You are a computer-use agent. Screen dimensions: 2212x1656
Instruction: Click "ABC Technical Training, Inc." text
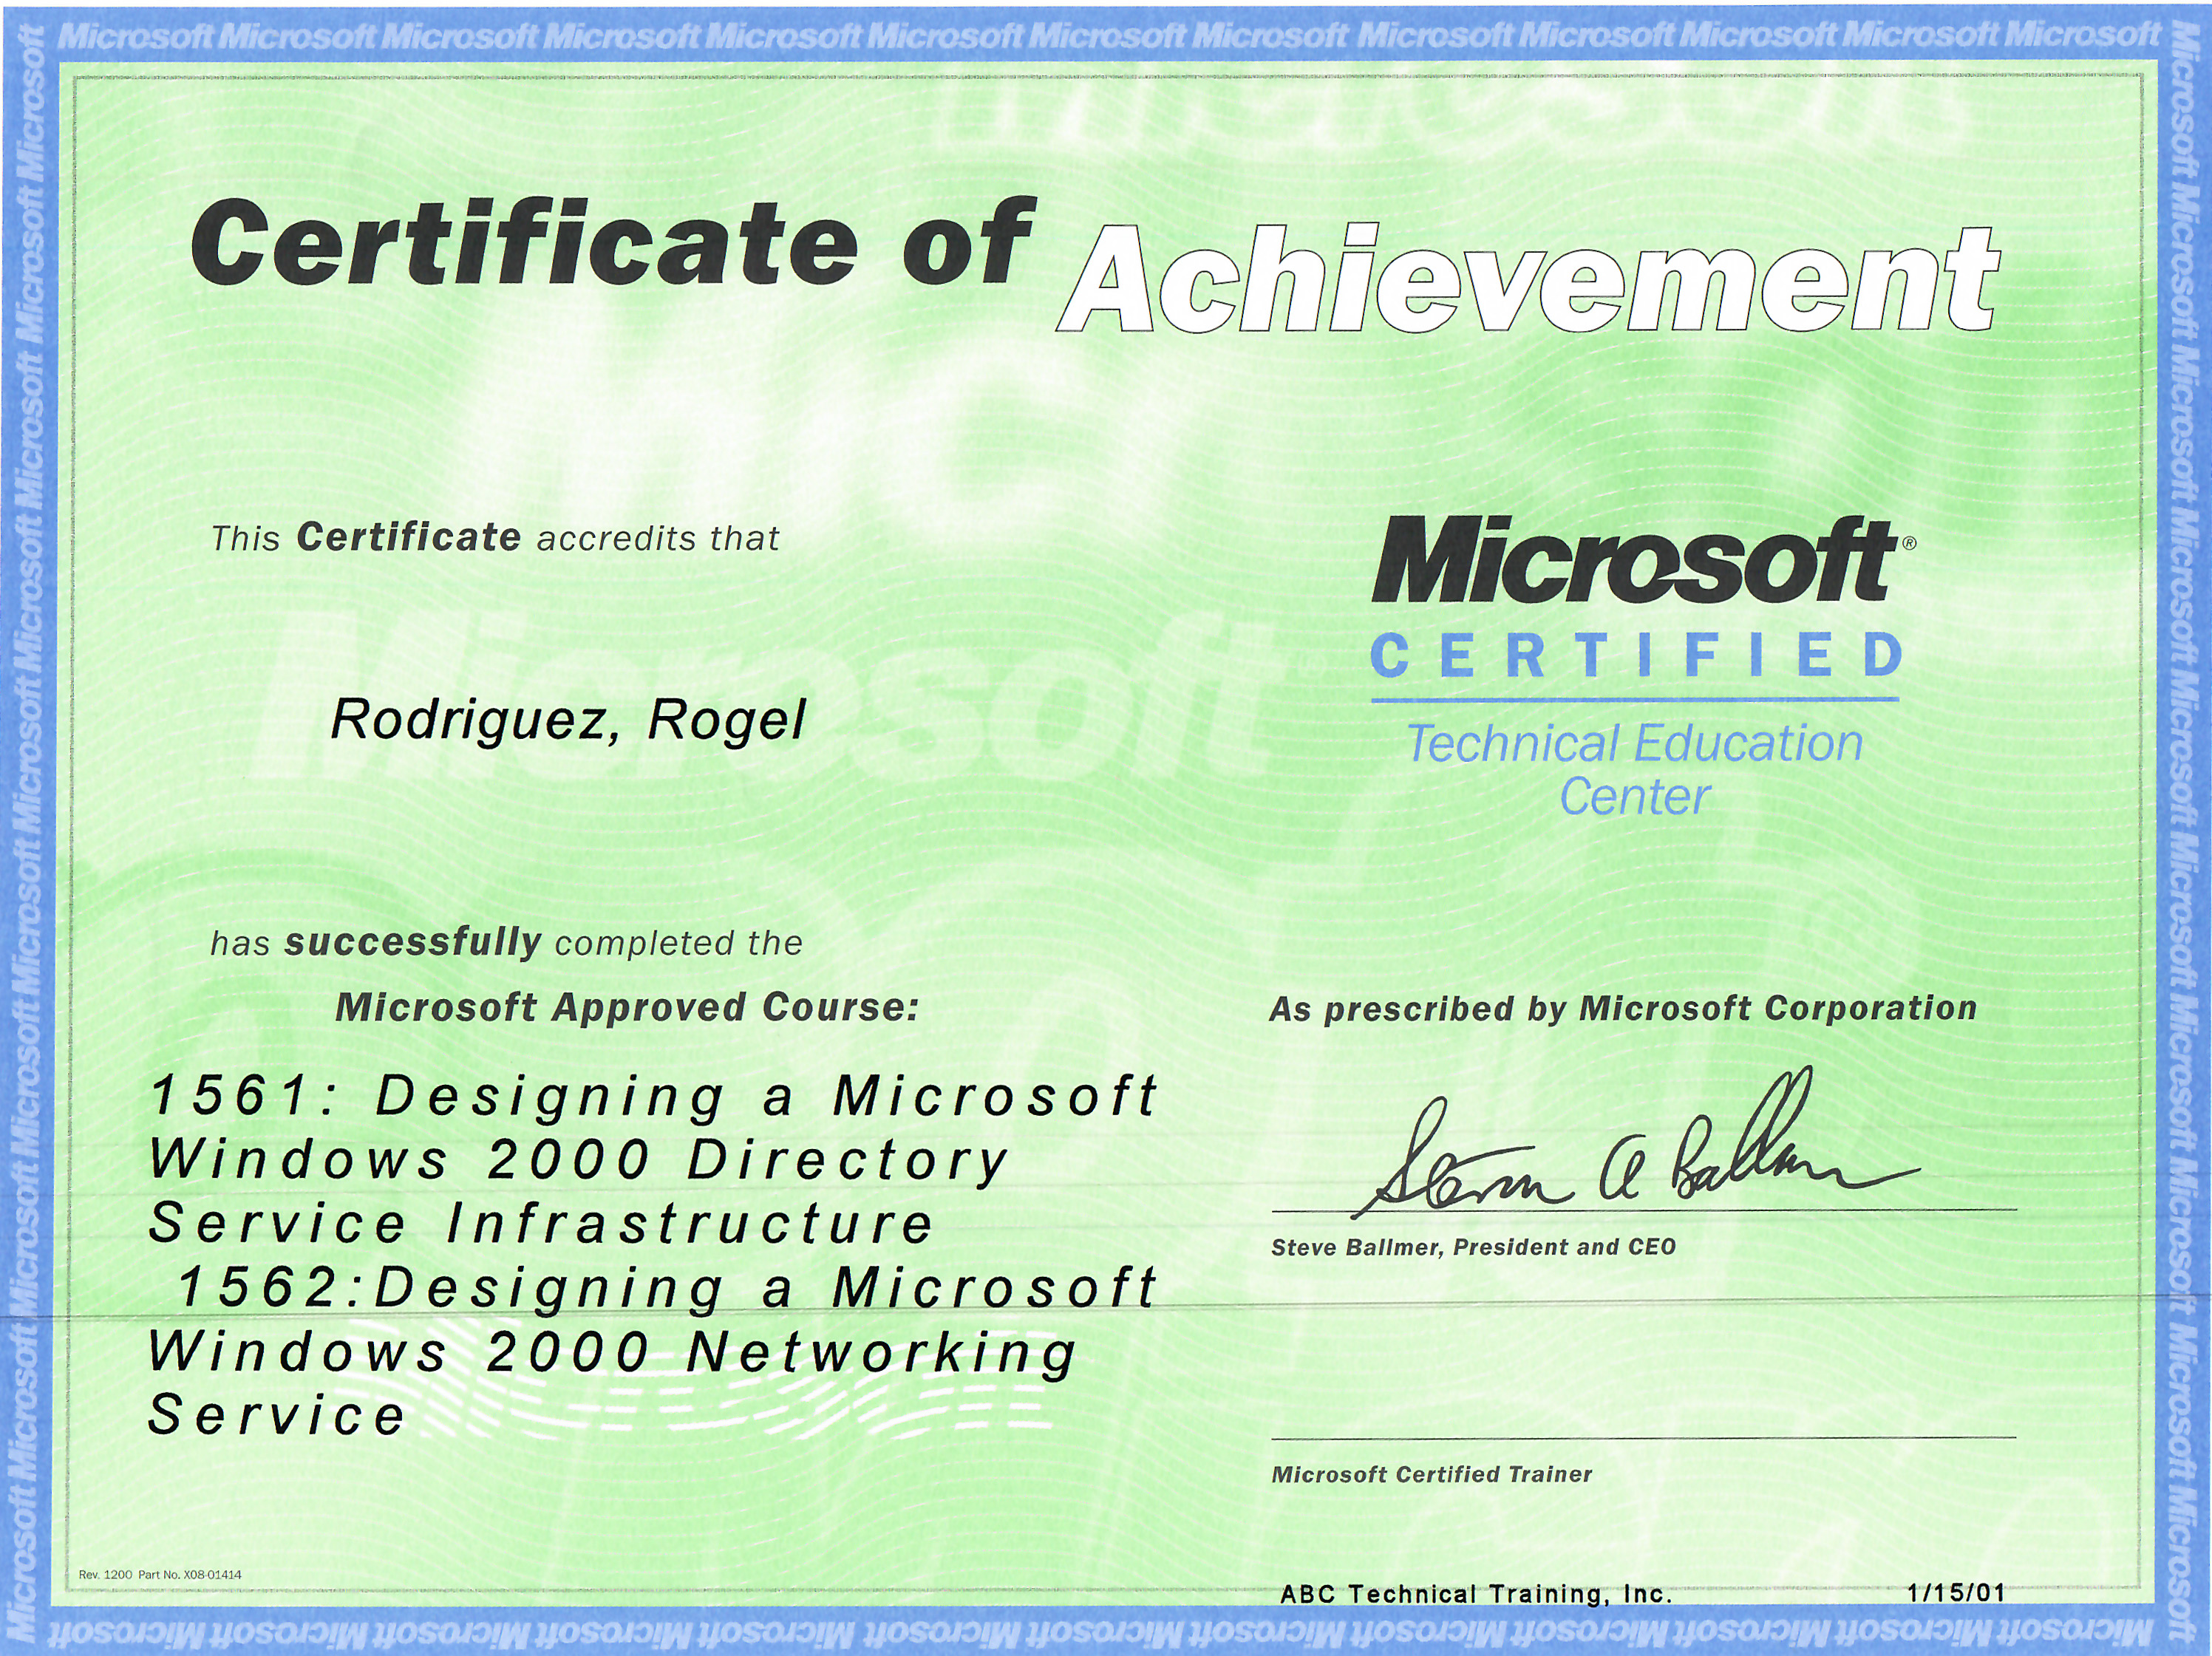point(1476,1594)
